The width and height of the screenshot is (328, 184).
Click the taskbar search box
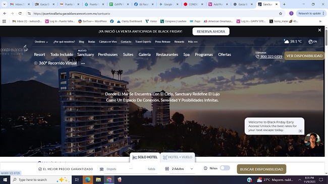41,179
